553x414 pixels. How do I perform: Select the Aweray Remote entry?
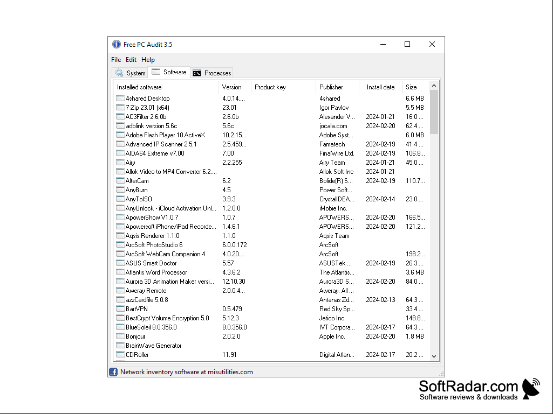tap(271, 290)
